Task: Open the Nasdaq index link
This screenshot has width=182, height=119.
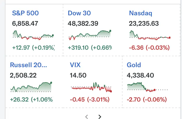Action: coord(140,13)
